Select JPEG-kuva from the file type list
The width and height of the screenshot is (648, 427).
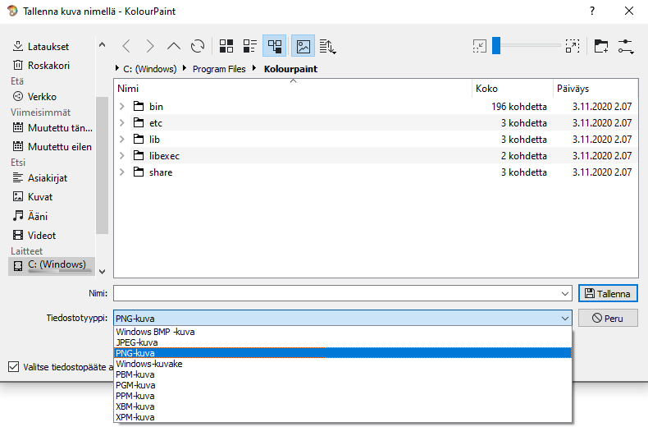coord(137,342)
